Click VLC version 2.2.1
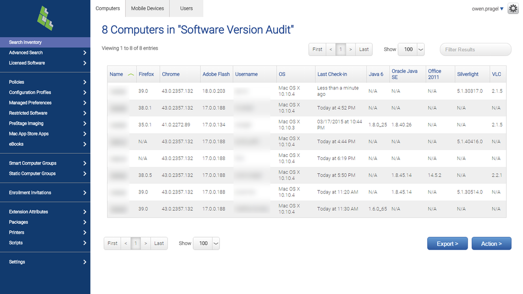The image size is (523, 294). tap(497, 175)
